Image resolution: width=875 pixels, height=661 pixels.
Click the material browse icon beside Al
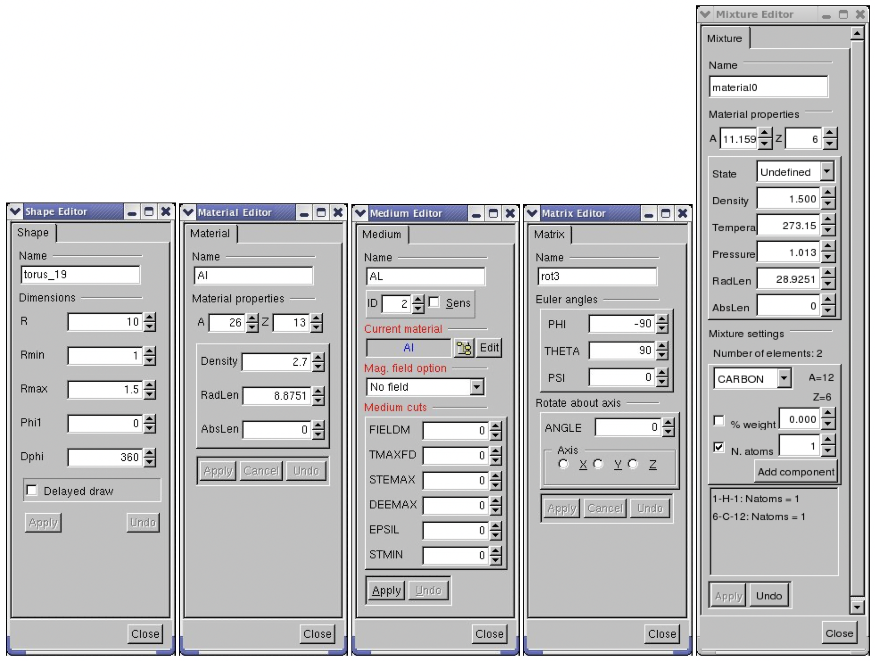pos(463,348)
